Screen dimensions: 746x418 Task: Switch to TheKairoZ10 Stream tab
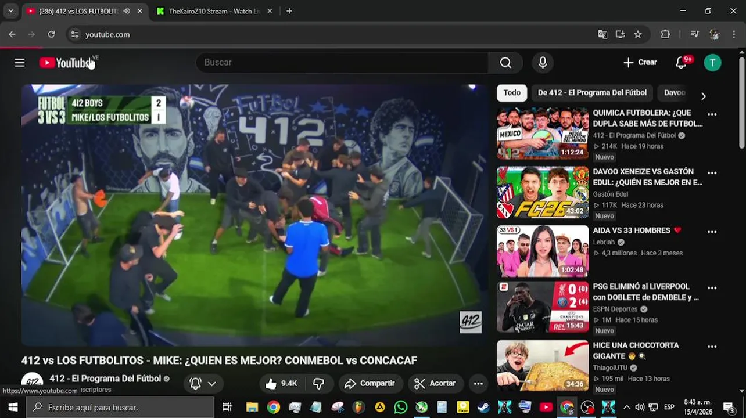pyautogui.click(x=214, y=11)
